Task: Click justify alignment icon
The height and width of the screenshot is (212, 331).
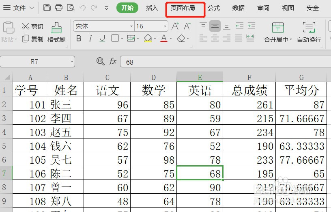Action: click(239, 38)
